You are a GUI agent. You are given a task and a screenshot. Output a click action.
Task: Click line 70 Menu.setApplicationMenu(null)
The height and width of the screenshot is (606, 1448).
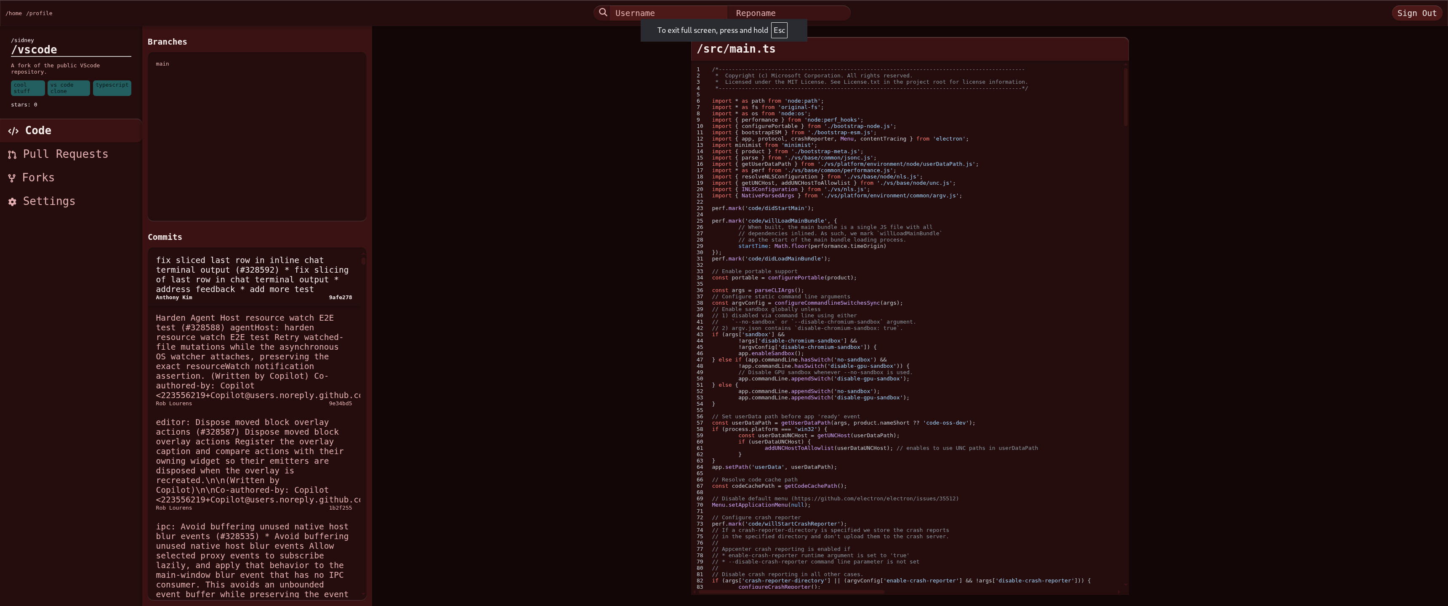tap(761, 505)
